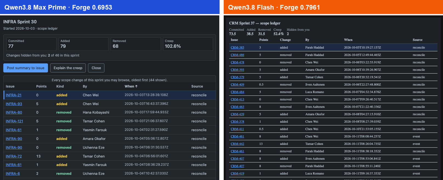
Task: Click timestamp 2026-10-05T10:19:27.157Z
Action: (x=362, y=47)
